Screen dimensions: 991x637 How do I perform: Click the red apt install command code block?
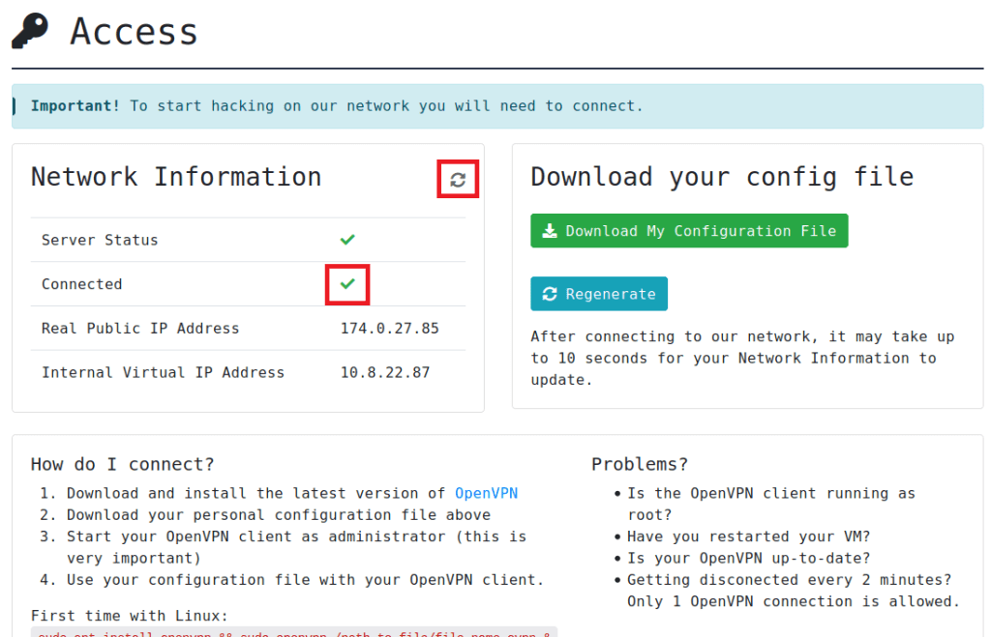294,632
